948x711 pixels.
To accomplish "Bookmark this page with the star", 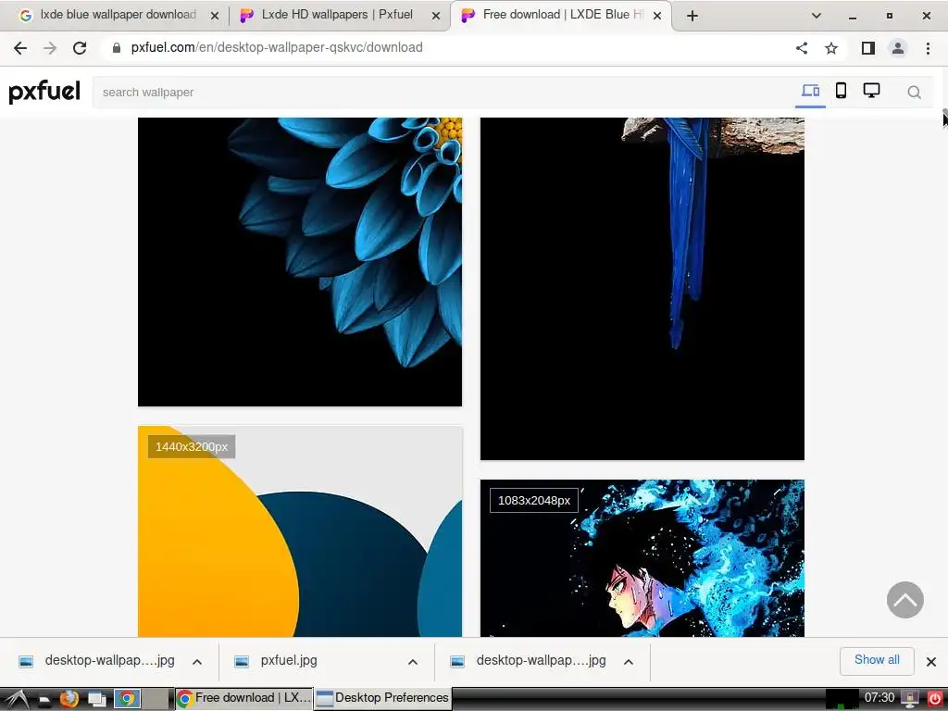I will click(831, 48).
